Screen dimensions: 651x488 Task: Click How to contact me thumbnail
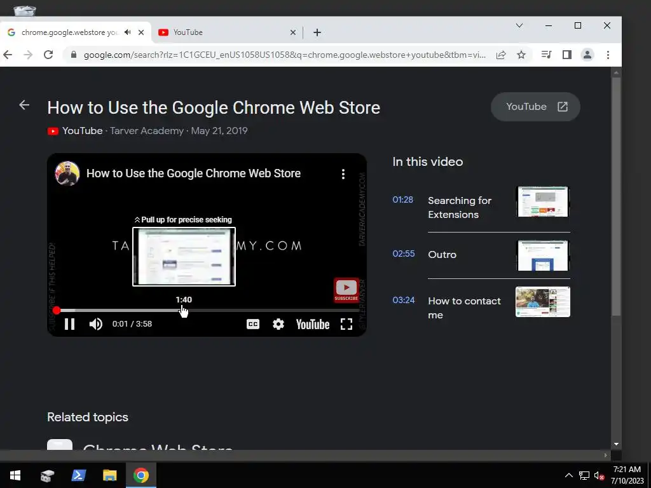point(543,302)
